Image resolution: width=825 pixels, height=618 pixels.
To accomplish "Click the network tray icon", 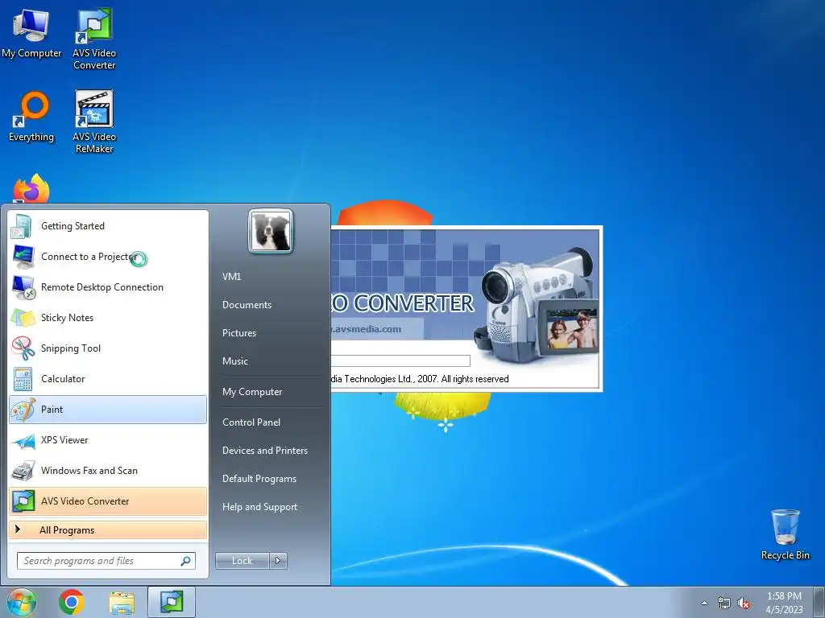I will click(724, 603).
